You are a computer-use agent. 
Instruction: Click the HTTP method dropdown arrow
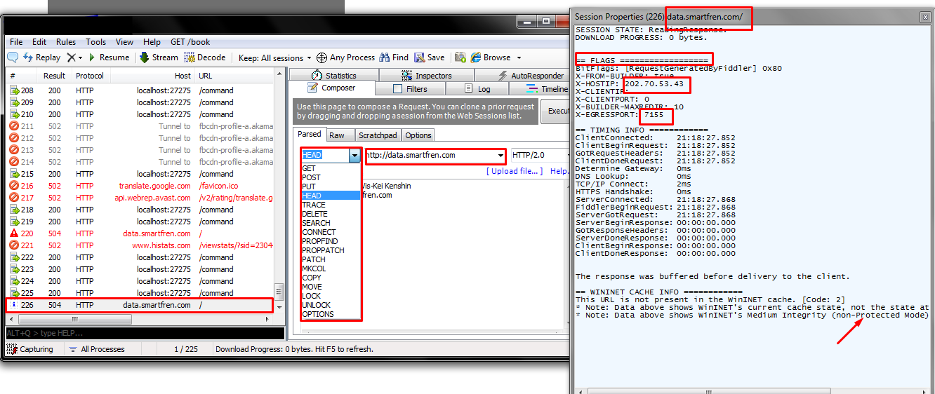coord(354,155)
